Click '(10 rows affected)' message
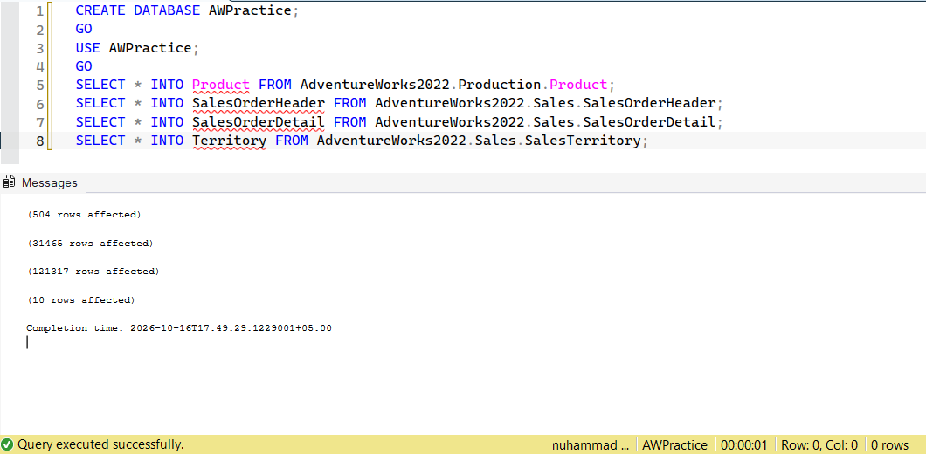Viewport: 926px width, 454px height. 81,300
